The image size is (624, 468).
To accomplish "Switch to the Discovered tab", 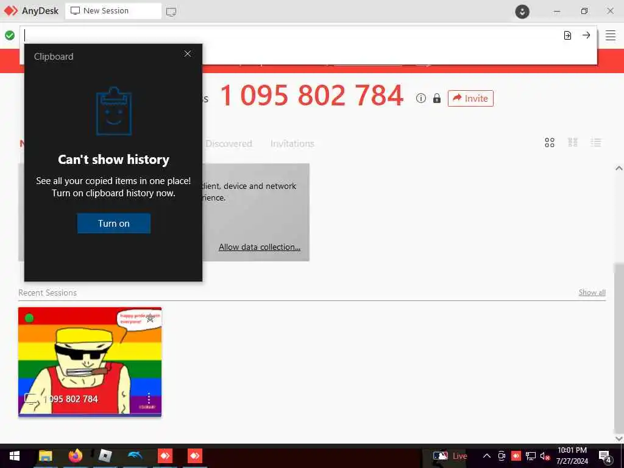I will tap(229, 144).
